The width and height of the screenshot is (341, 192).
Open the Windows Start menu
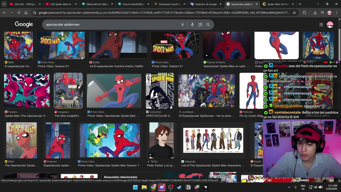coord(135,187)
